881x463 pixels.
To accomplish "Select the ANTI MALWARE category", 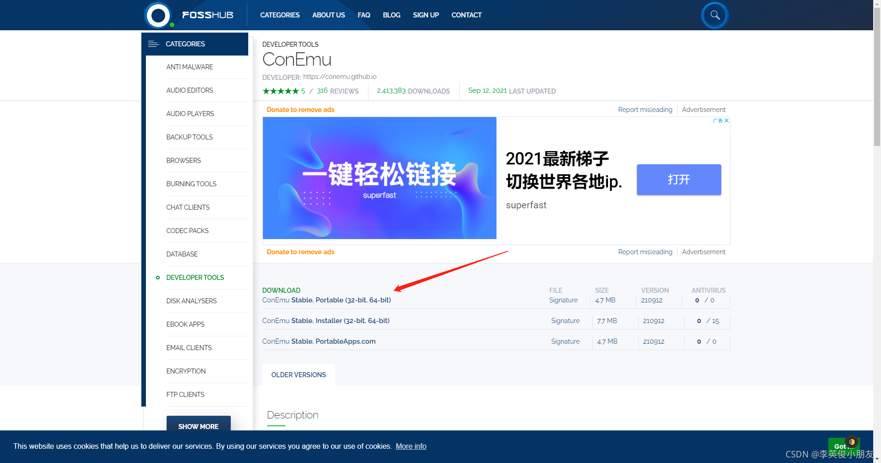I will click(x=190, y=67).
